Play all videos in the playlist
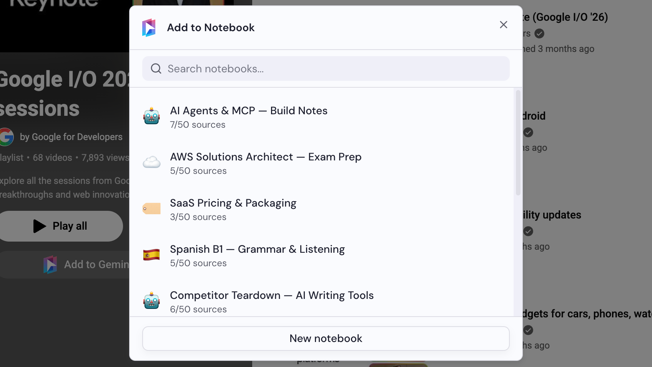 tap(61, 226)
